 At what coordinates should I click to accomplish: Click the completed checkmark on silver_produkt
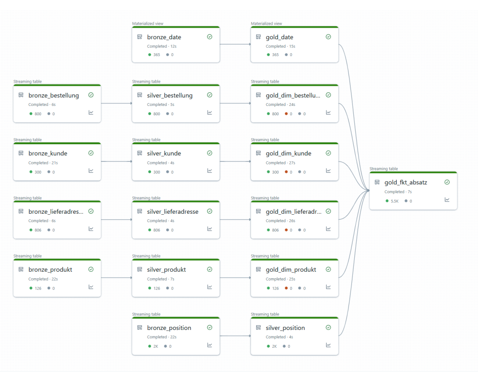pos(210,269)
